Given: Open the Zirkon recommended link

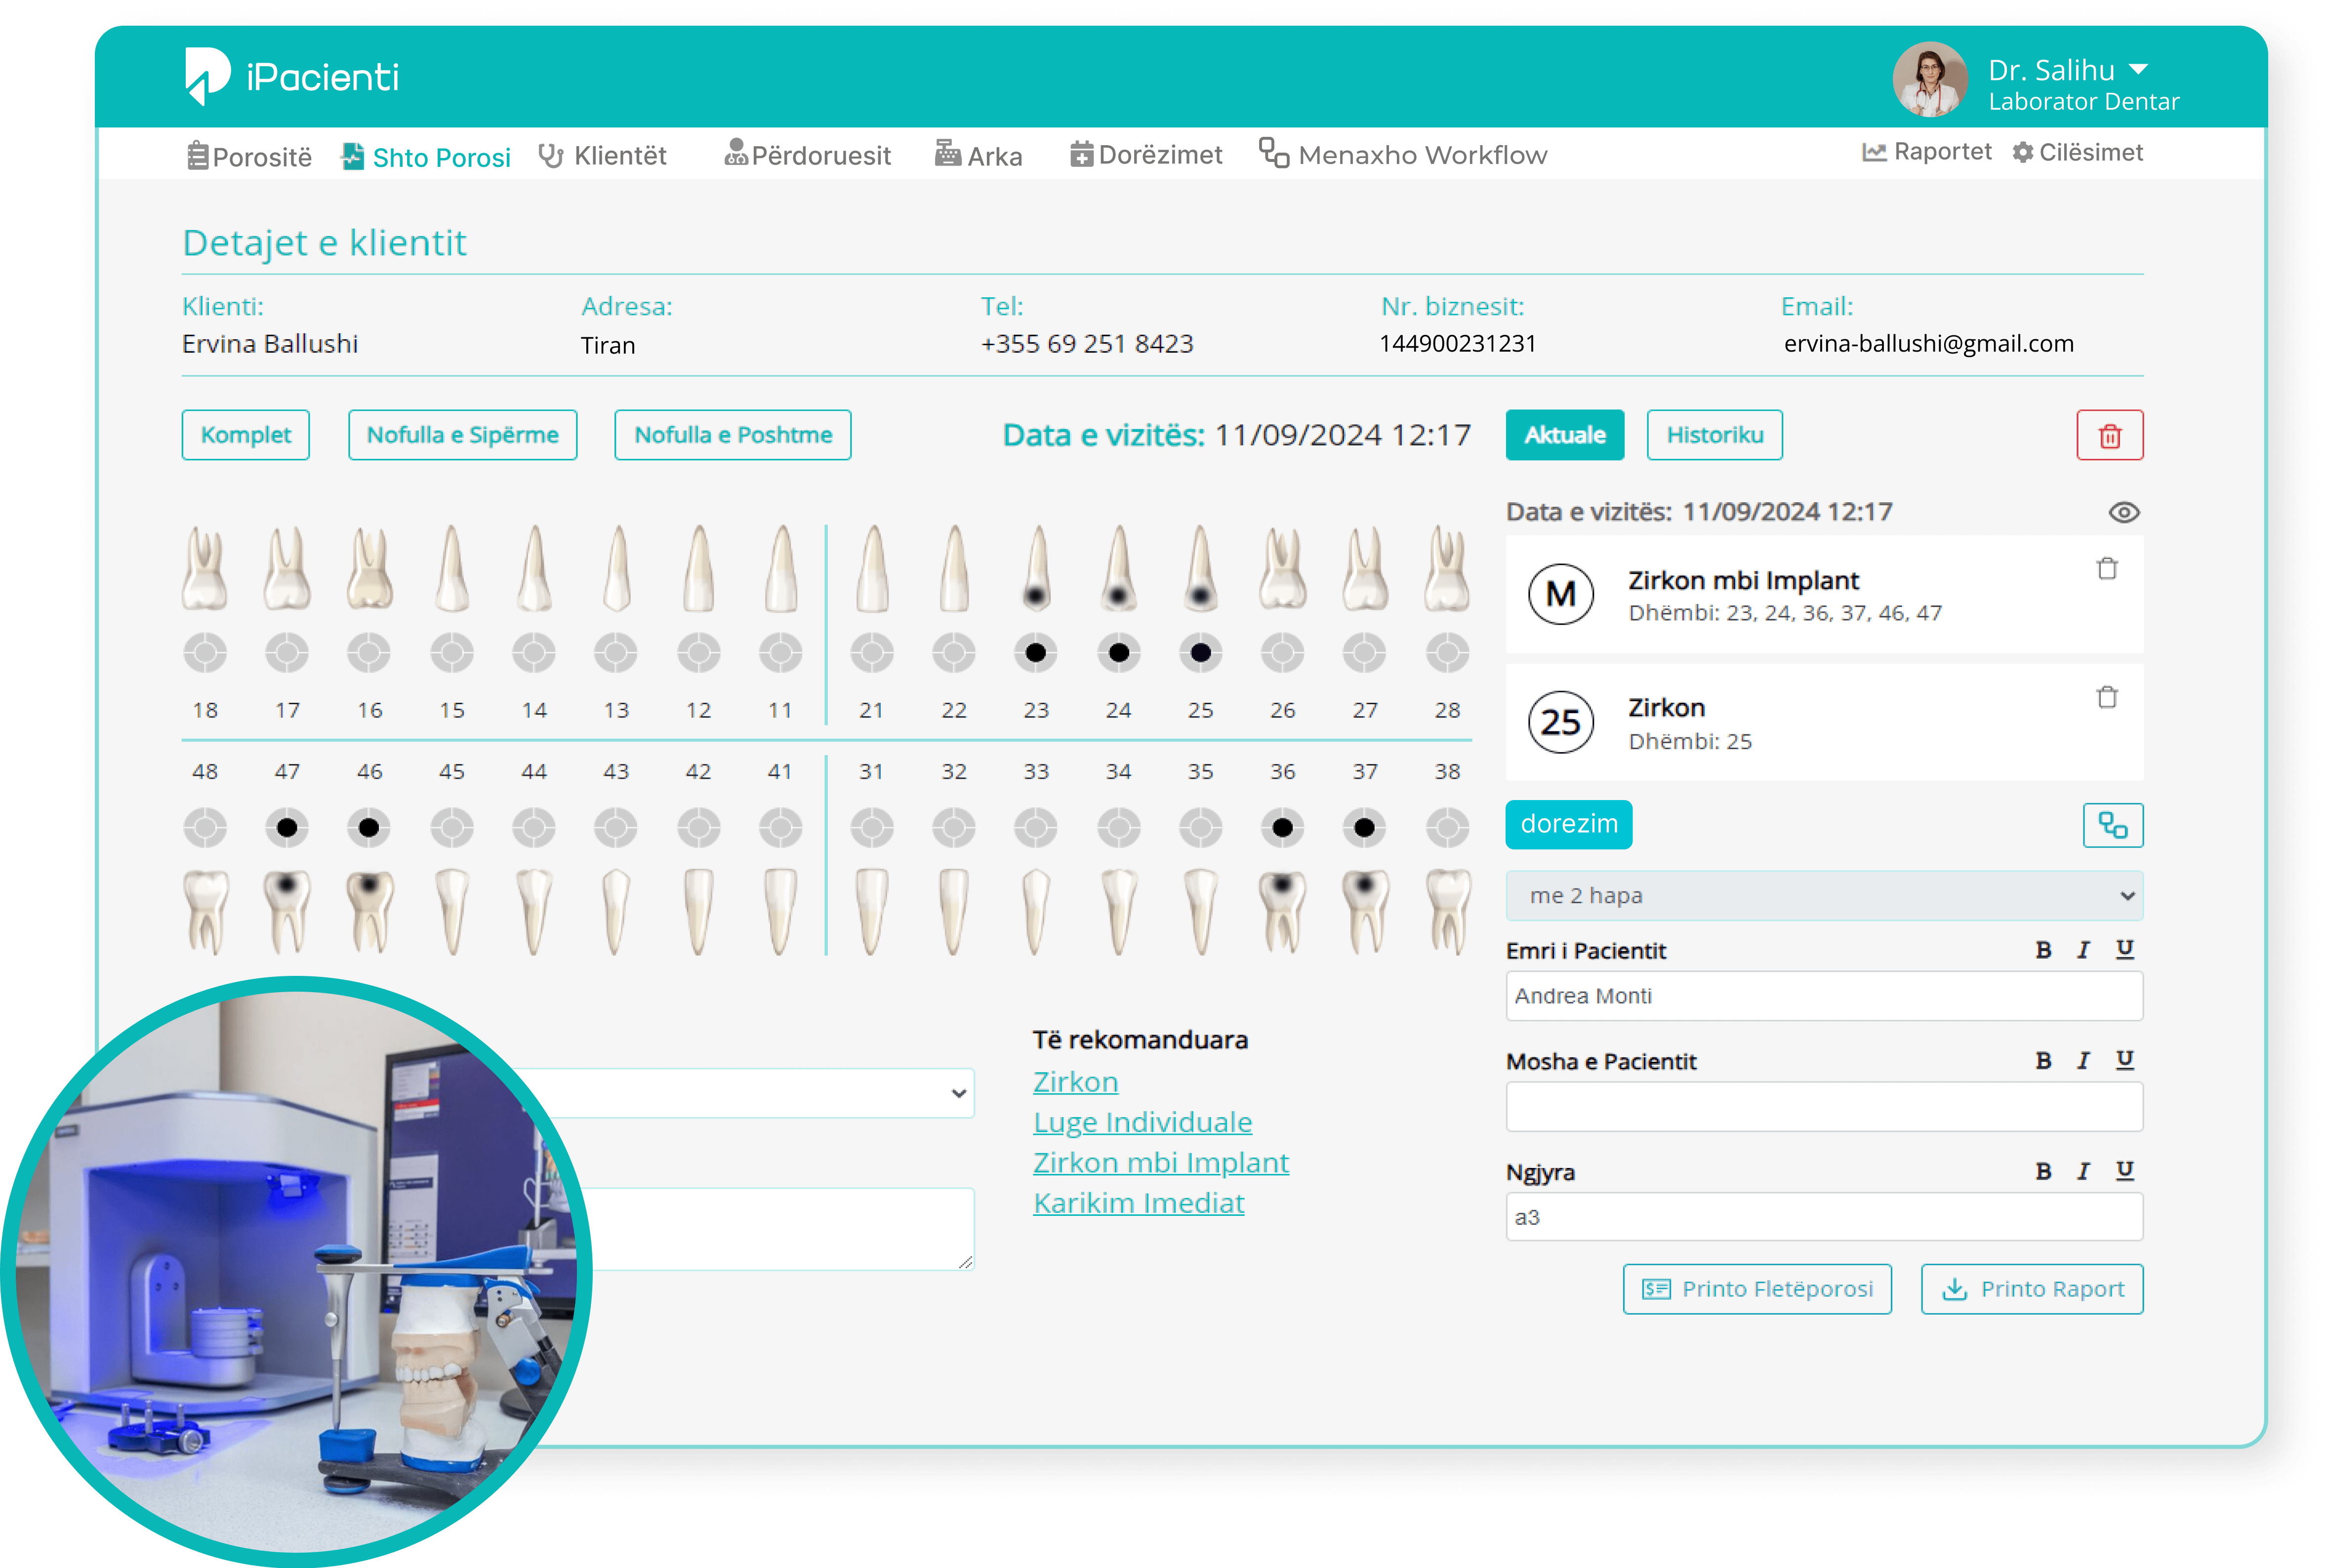Looking at the screenshot, I should coord(1075,1082).
